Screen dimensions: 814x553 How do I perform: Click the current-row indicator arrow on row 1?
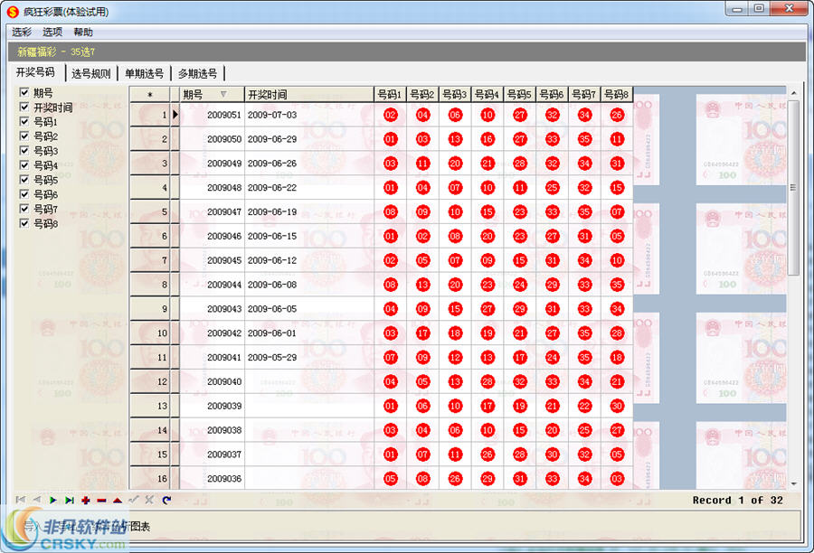point(175,115)
